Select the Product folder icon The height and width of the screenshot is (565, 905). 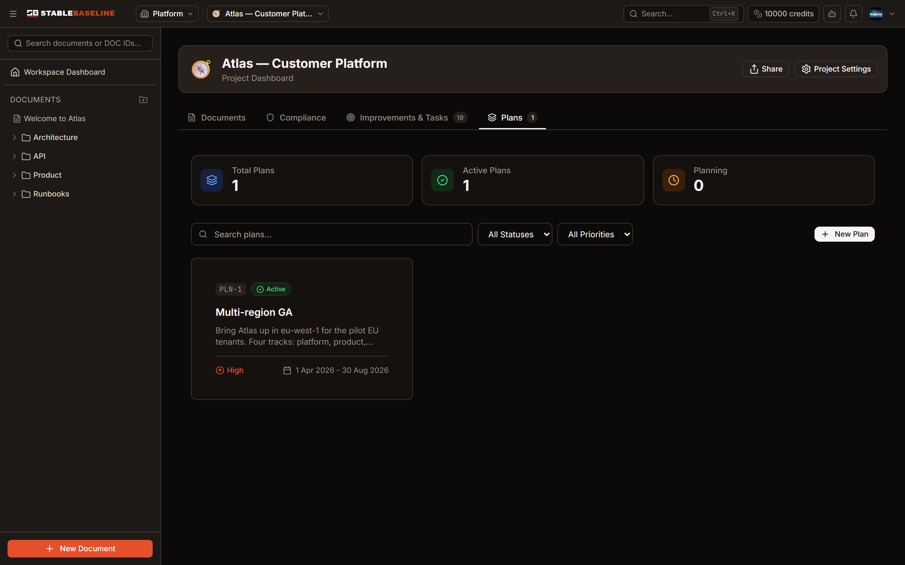(x=26, y=175)
